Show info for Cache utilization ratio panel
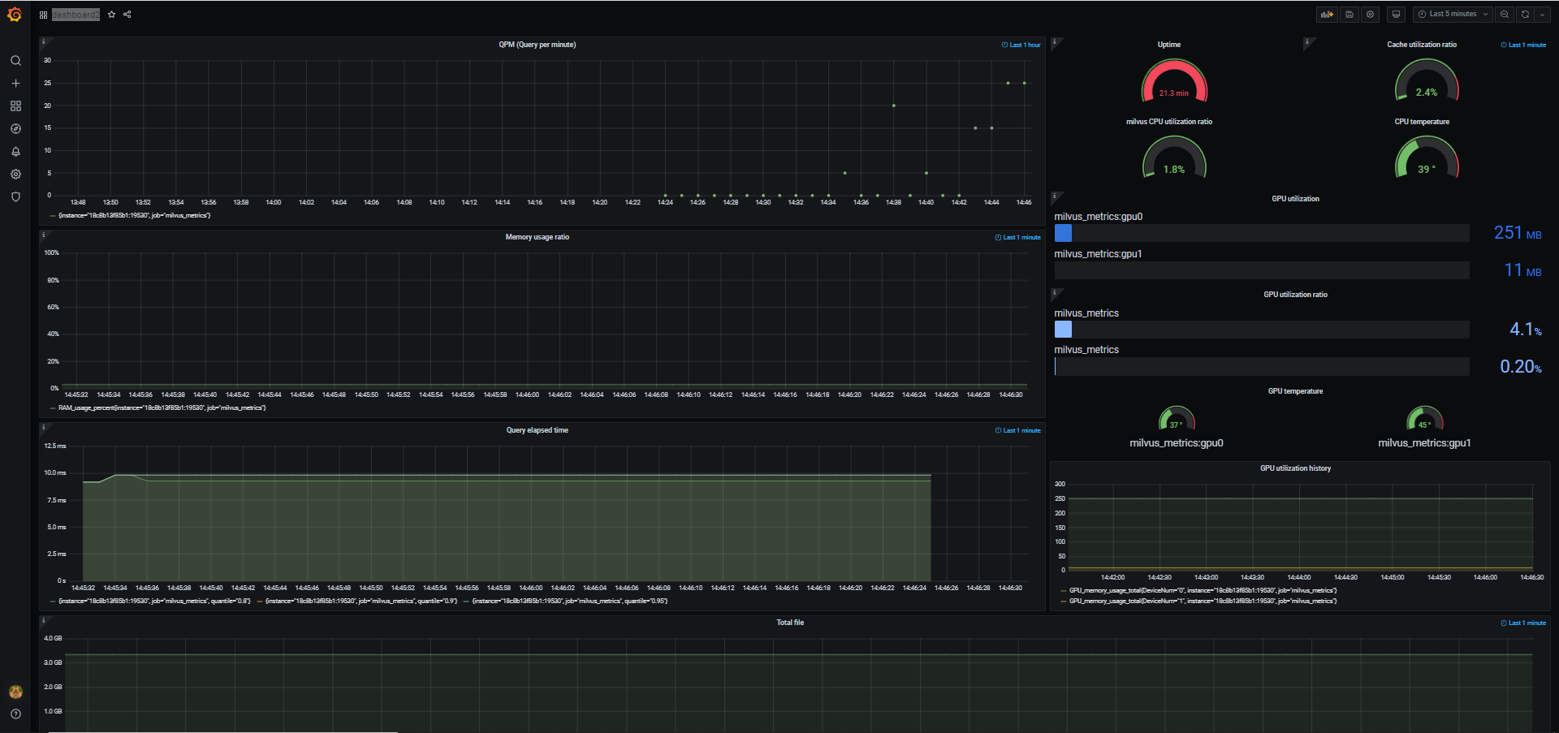Image resolution: width=1559 pixels, height=733 pixels. pos(1307,41)
